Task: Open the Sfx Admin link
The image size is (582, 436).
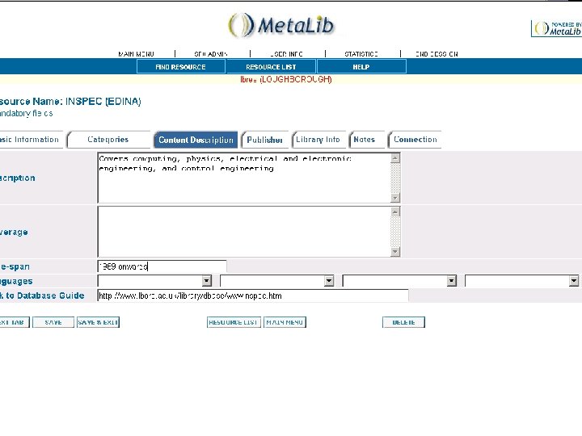Action: click(x=211, y=54)
